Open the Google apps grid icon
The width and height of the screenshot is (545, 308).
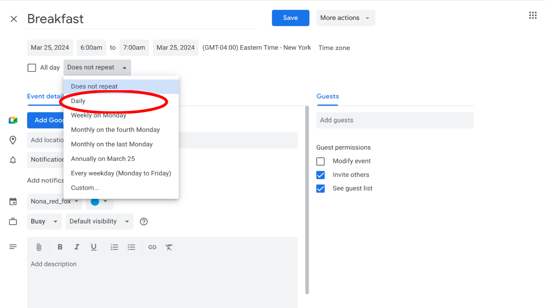(533, 15)
